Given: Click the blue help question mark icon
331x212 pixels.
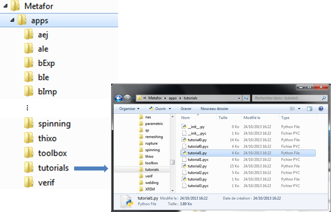Looking at the screenshot, I should click(321, 109).
